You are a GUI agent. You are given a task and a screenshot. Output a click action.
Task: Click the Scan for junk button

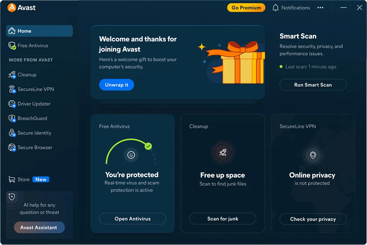[x=222, y=219]
